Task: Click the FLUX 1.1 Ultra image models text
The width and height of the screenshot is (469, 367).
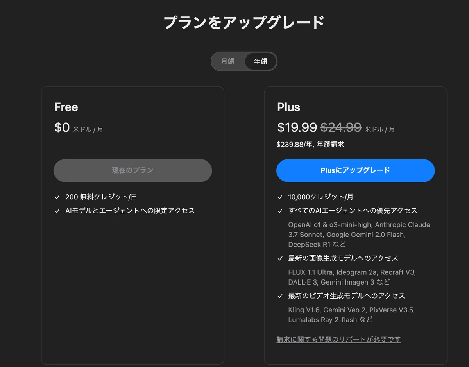Action: 352,277
